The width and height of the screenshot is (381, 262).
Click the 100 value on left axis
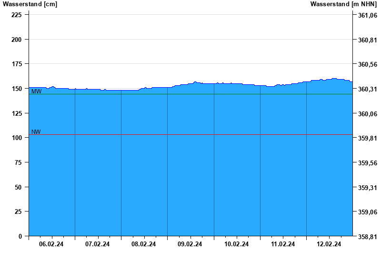coord(17,138)
